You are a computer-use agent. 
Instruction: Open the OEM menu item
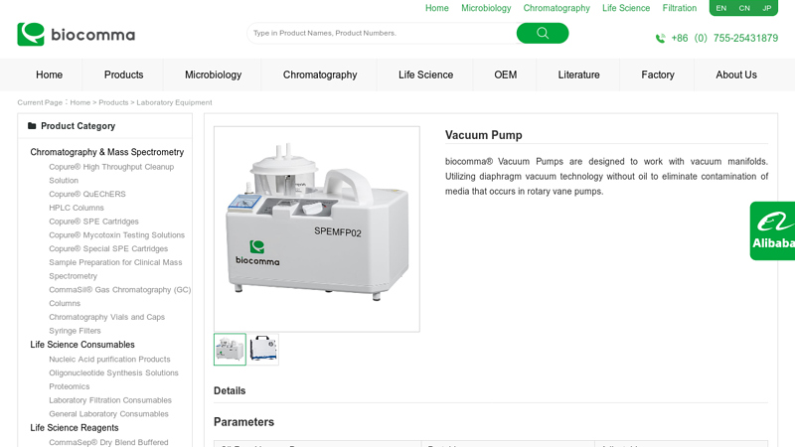pos(506,75)
